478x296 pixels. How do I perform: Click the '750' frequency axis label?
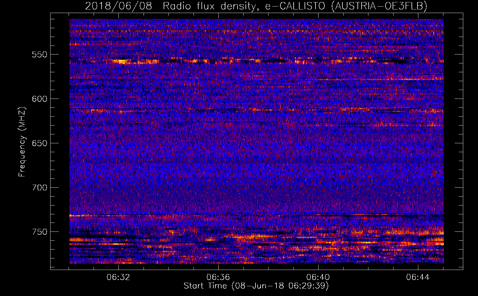[x=40, y=232]
